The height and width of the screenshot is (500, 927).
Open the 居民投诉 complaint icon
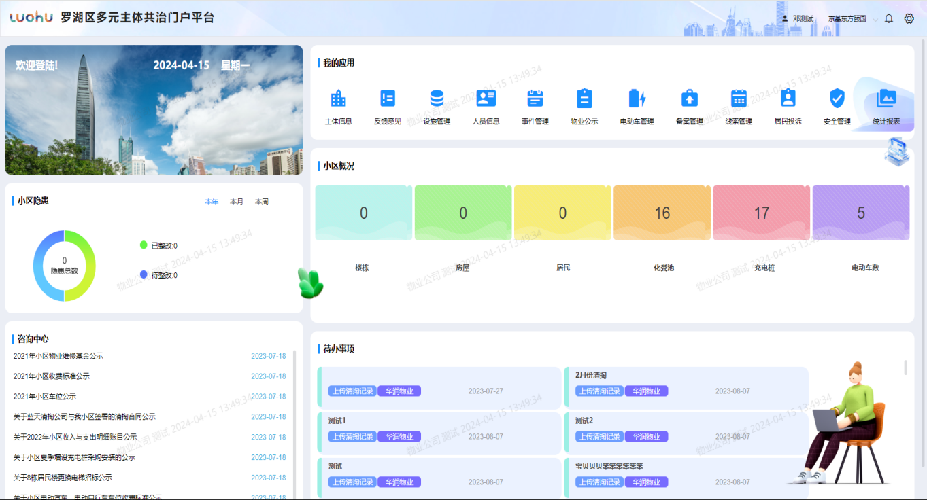788,99
